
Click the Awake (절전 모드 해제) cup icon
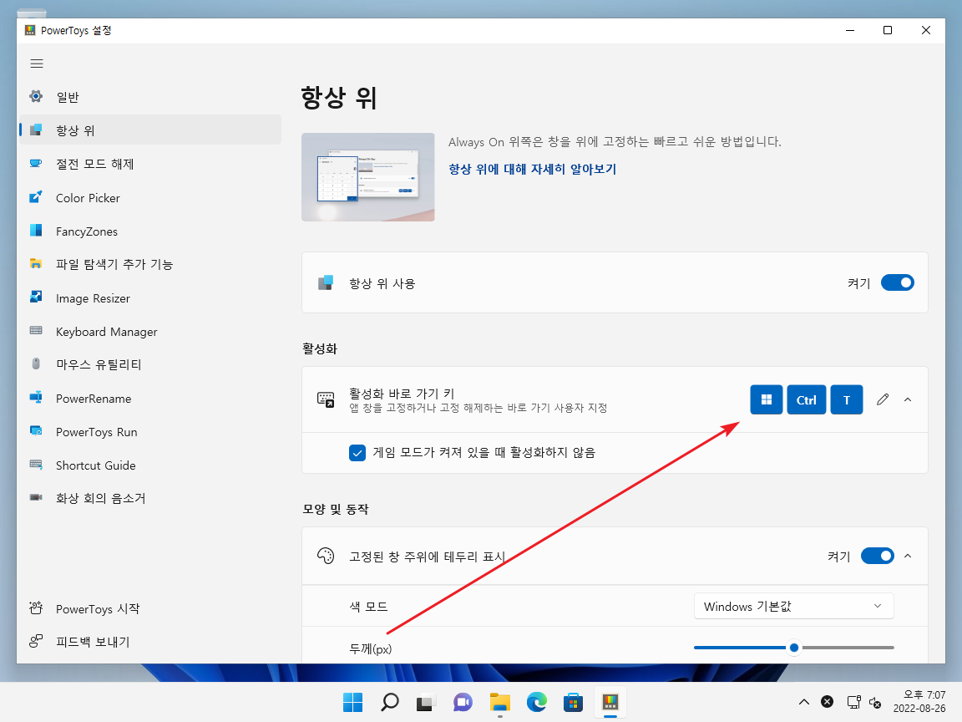[36, 164]
